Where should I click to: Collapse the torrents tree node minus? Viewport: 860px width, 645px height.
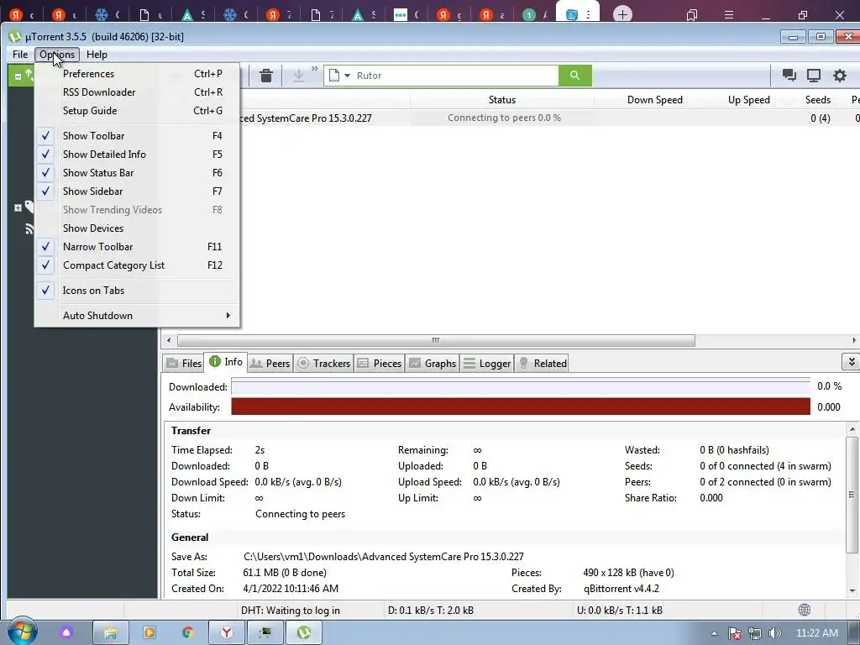[18, 76]
